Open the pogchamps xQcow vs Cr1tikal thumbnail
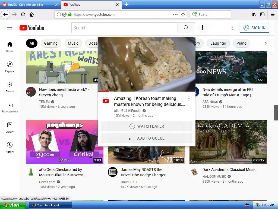This screenshot has width=278, height=209. tap(62, 142)
